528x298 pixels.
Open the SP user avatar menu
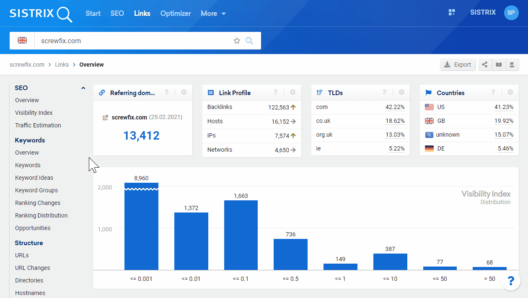[x=511, y=13]
